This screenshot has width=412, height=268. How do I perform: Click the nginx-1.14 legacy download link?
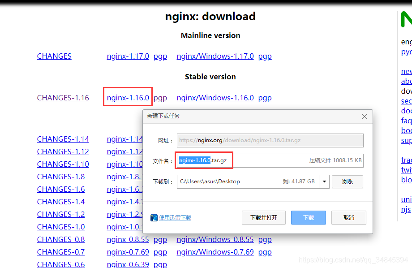pyautogui.click(x=124, y=139)
